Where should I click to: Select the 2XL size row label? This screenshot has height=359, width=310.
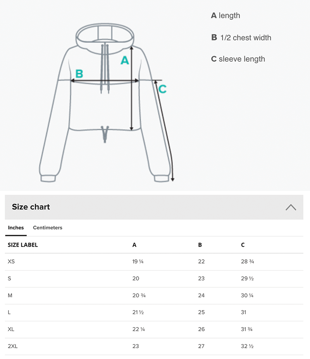pyautogui.click(x=12, y=346)
